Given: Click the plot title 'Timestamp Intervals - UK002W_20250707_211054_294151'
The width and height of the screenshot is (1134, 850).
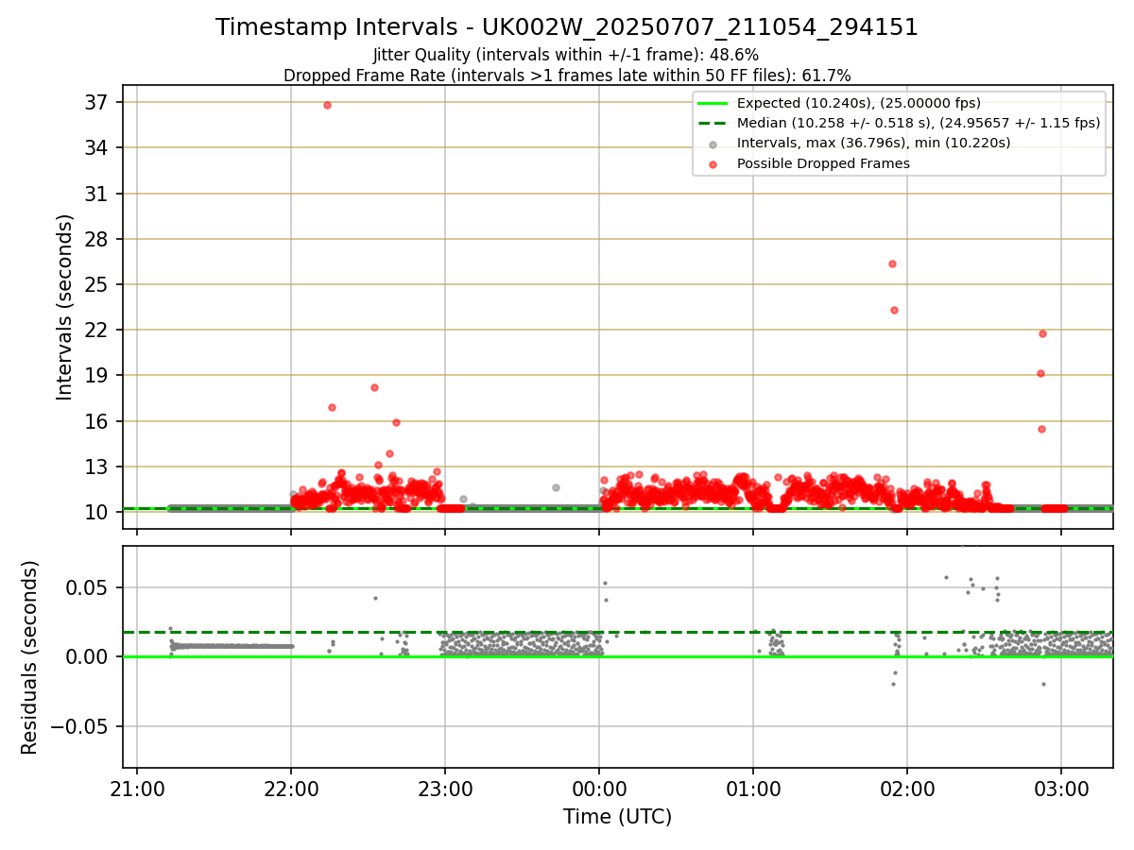Looking at the screenshot, I should (567, 27).
